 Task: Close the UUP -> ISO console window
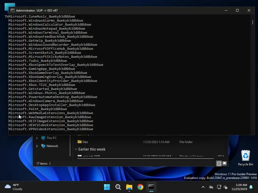249,10
